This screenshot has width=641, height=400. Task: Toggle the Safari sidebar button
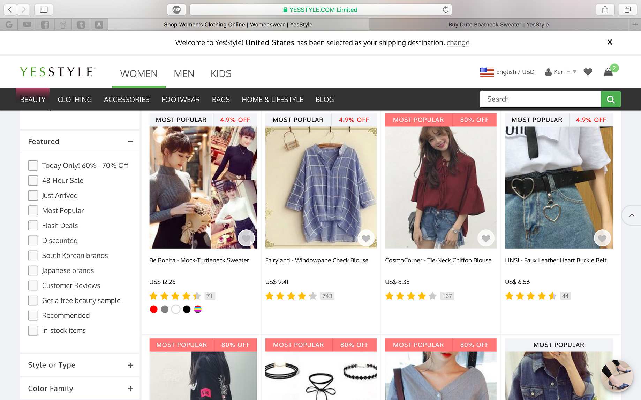click(44, 9)
